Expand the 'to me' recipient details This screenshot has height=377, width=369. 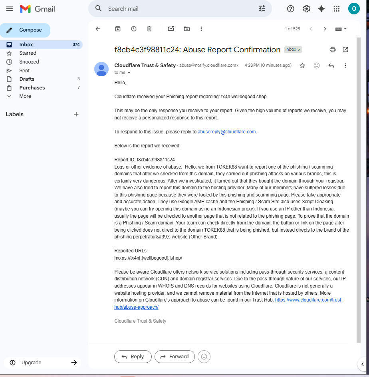(x=129, y=73)
